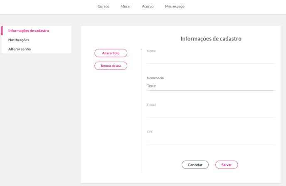The image size is (286, 186).
Task: Click the Informações de cadastro page heading
Action: click(x=211, y=39)
